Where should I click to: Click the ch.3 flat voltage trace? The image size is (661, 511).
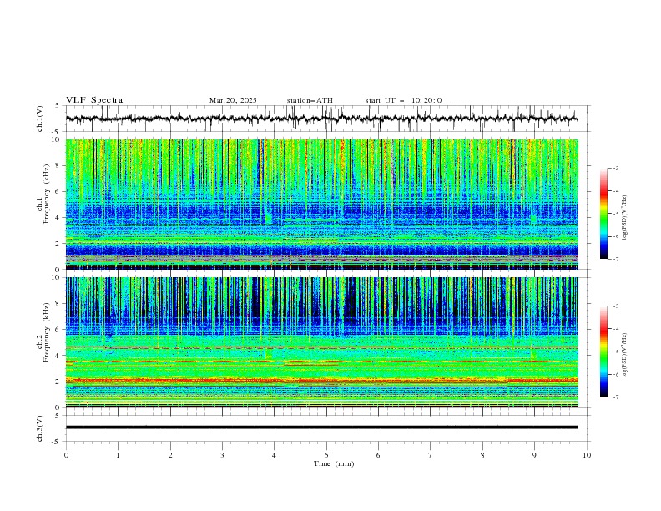tap(321, 428)
